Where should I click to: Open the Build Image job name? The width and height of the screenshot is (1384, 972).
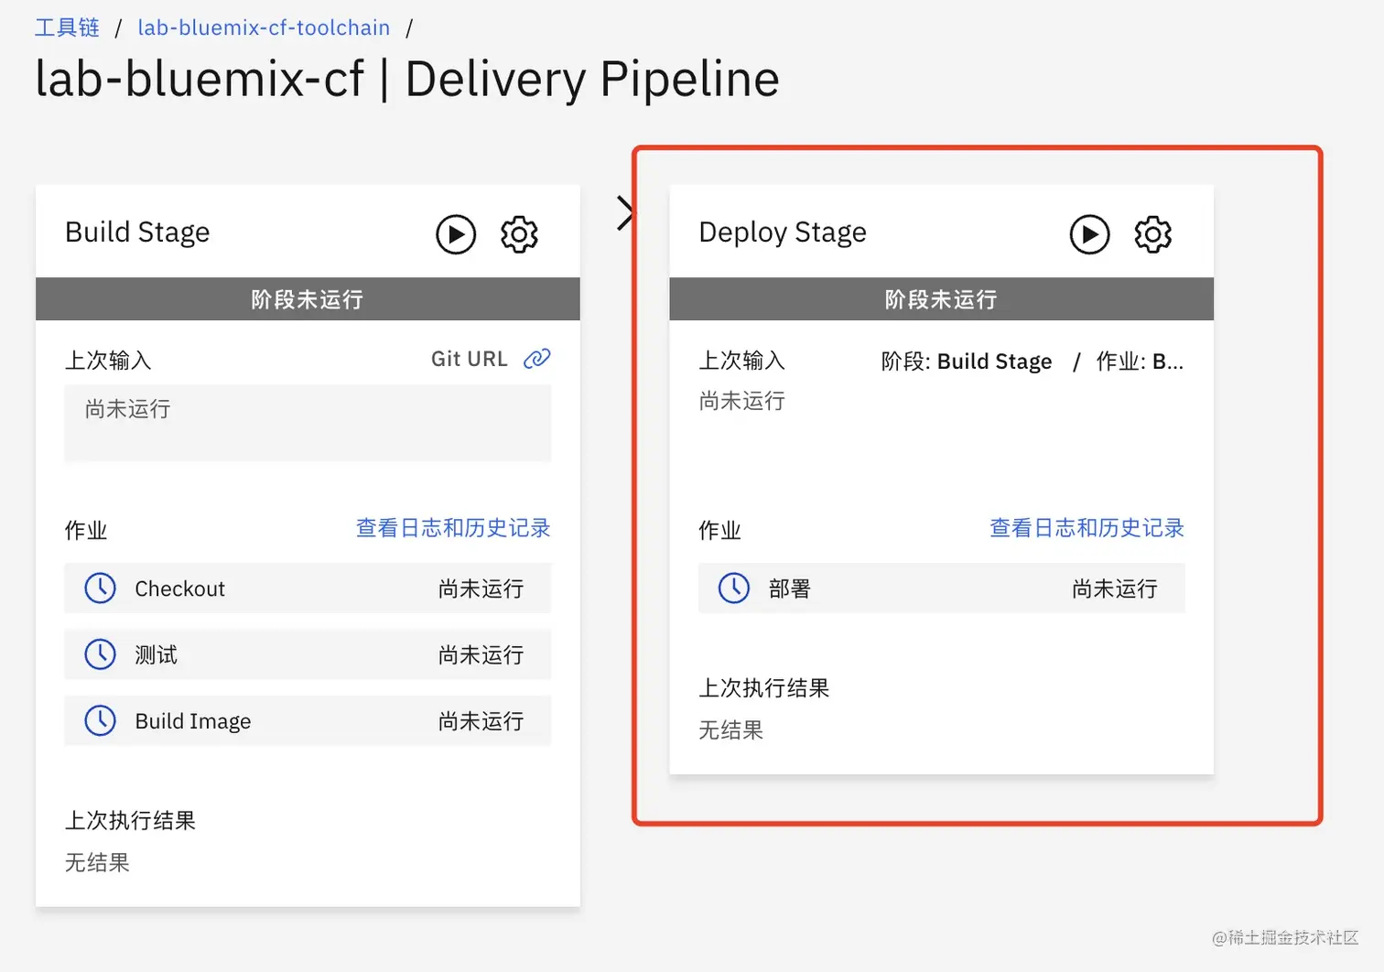coord(193,721)
